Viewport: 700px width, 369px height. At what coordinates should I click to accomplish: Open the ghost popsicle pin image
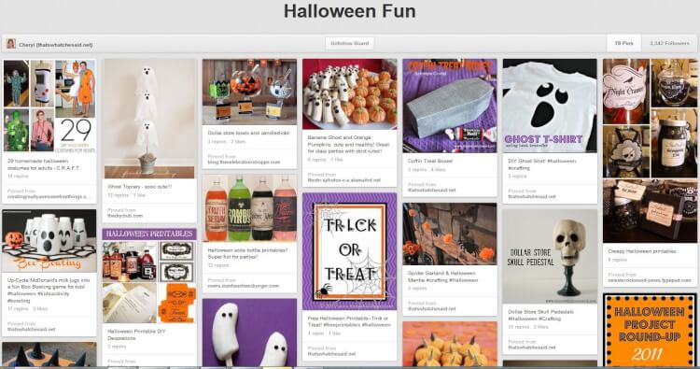249,333
